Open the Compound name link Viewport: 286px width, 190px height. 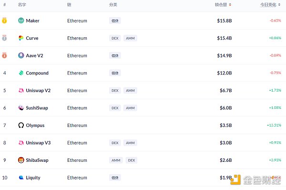click(37, 73)
